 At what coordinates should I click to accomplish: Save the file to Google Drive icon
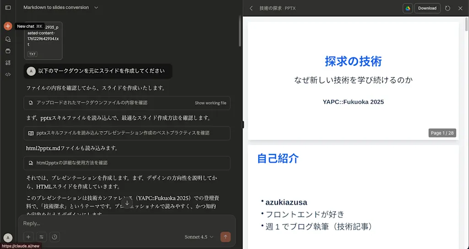point(408,8)
